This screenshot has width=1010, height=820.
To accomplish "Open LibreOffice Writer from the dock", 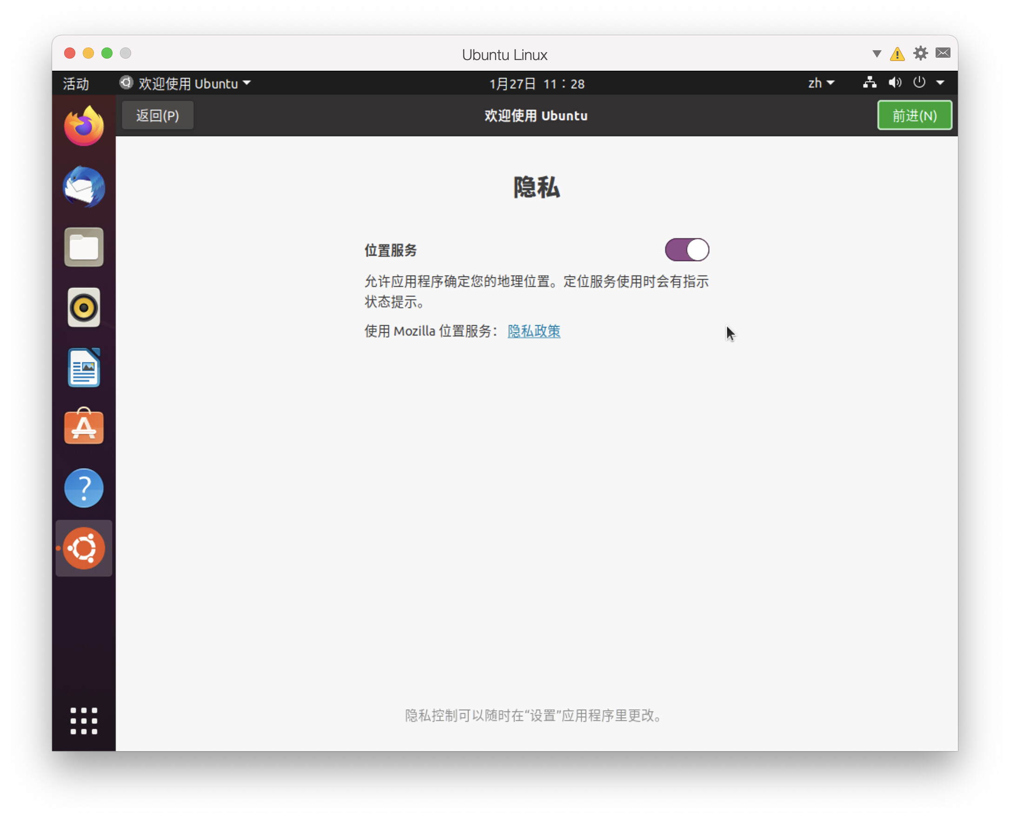I will [84, 368].
